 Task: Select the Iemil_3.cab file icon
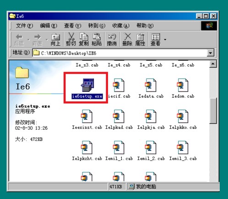(183, 148)
